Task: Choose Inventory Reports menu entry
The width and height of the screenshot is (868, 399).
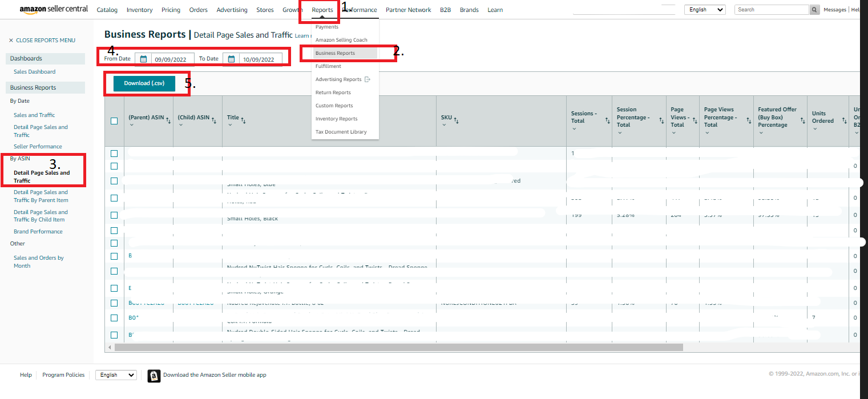Action: point(336,119)
